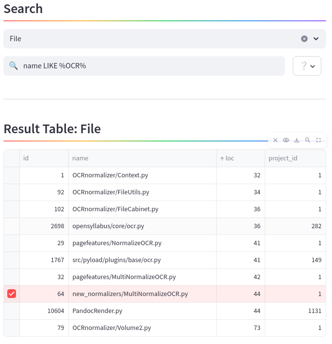The width and height of the screenshot is (332, 344).
Task: Click the id cell 1767
Action: coord(44,260)
